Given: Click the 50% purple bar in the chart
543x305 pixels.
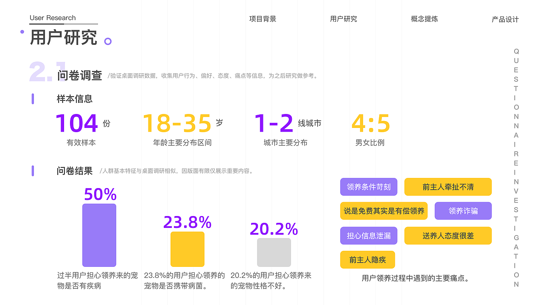Looking at the screenshot, I should pyautogui.click(x=99, y=235).
